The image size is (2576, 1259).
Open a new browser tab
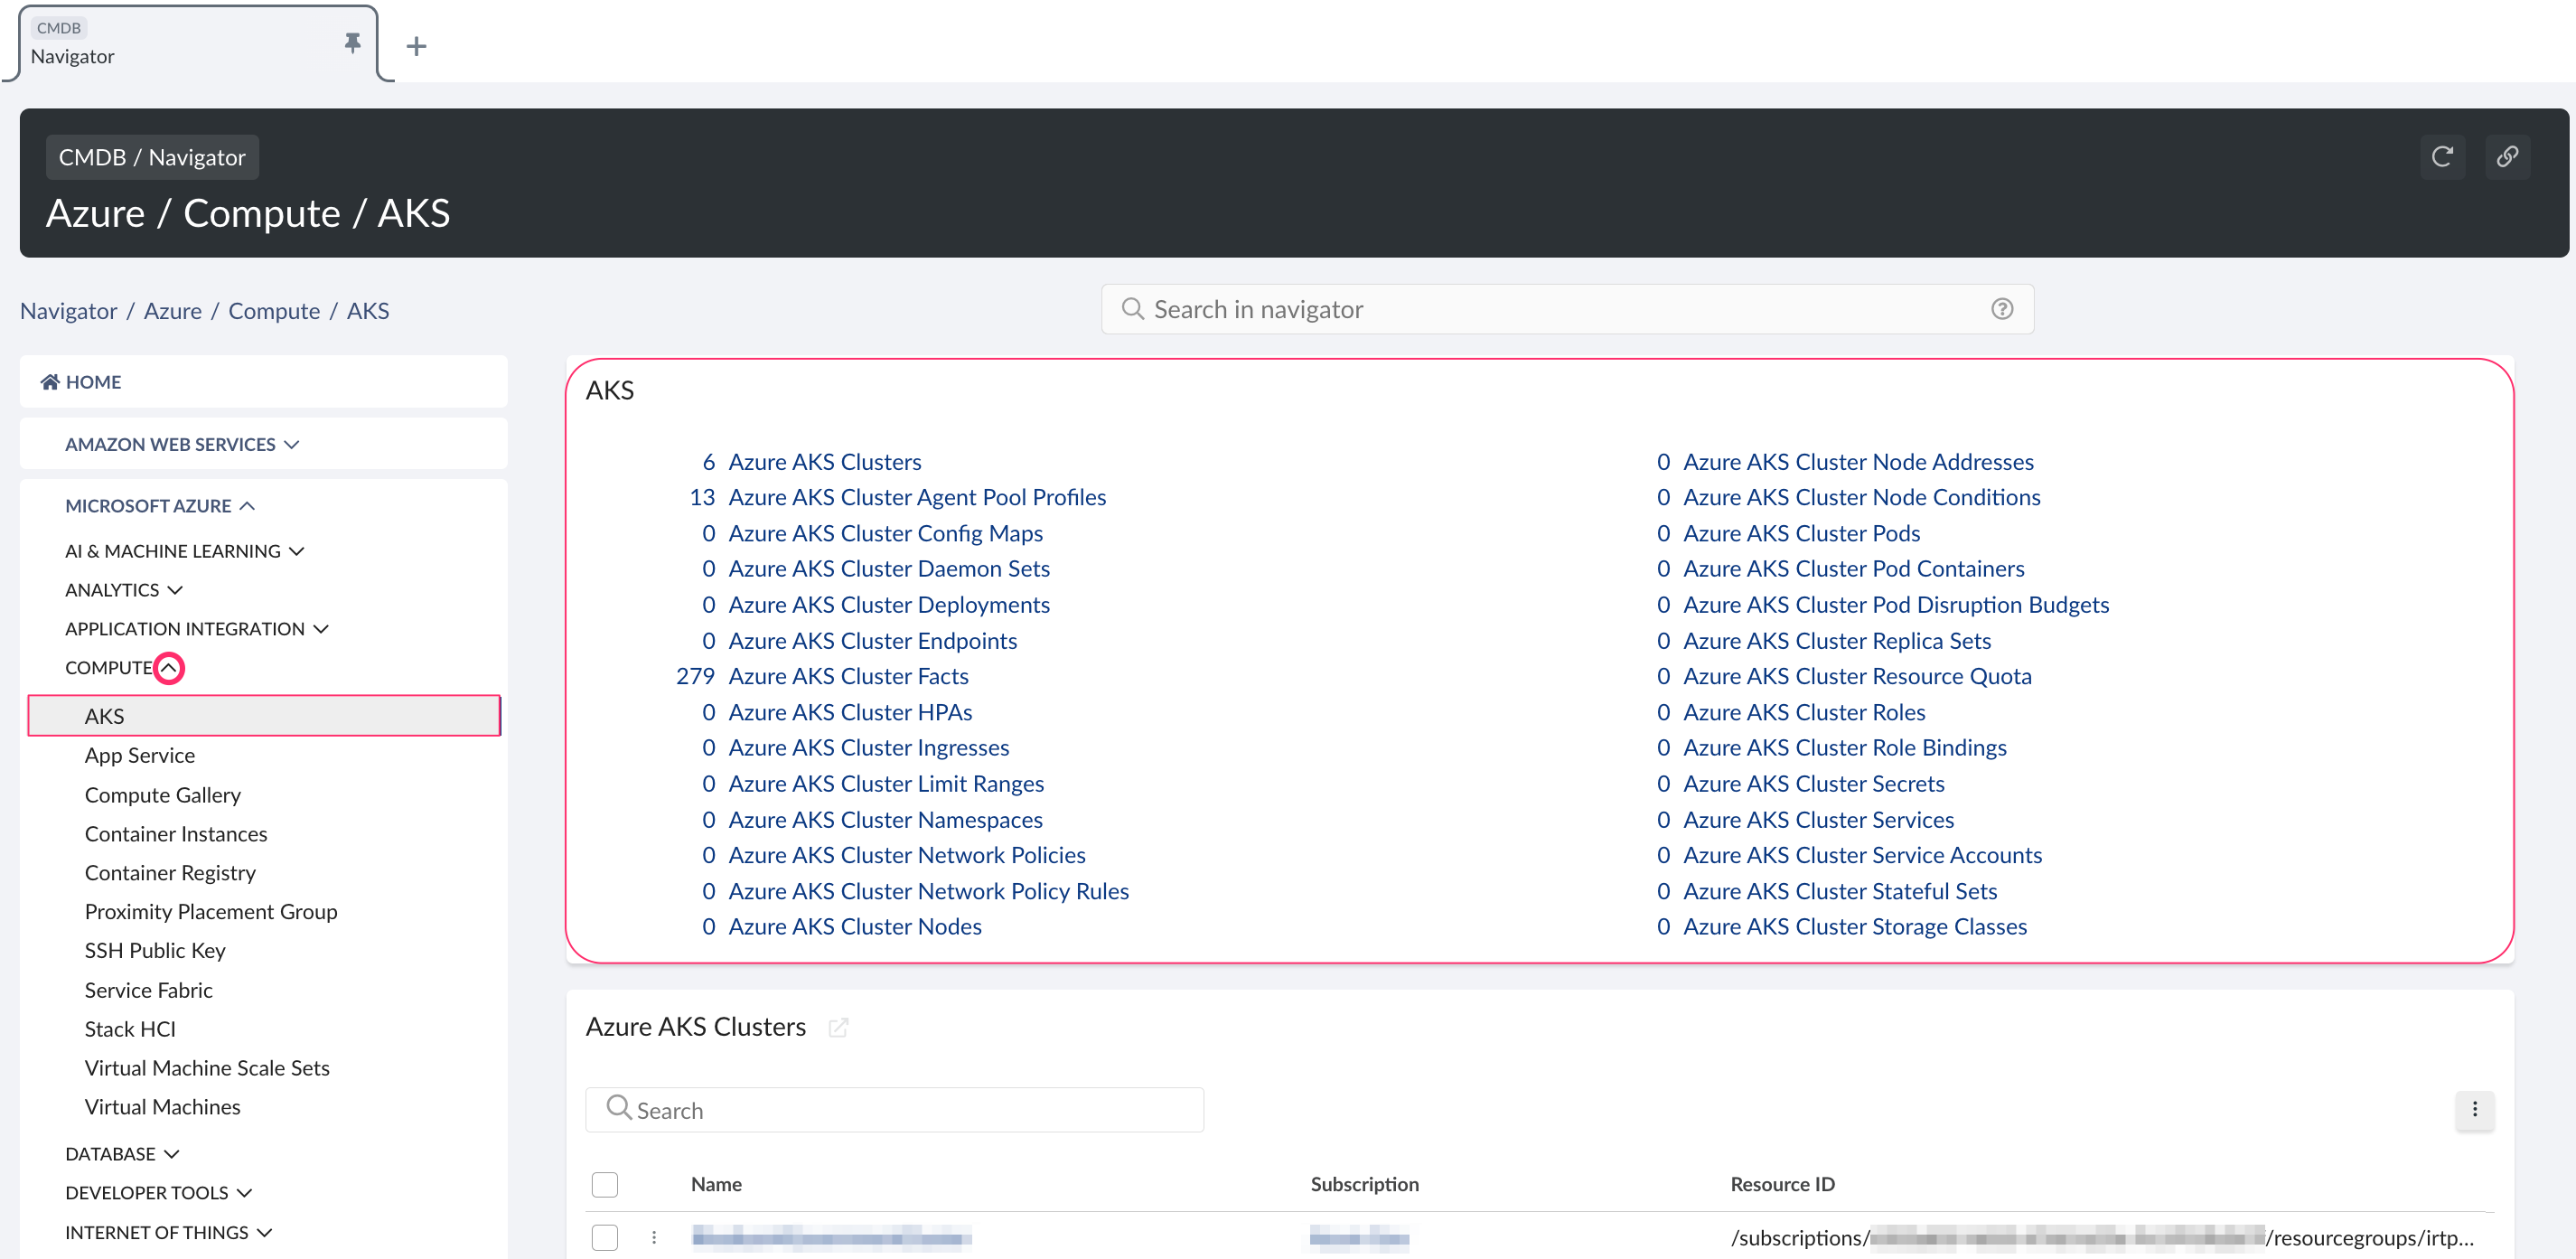click(416, 46)
